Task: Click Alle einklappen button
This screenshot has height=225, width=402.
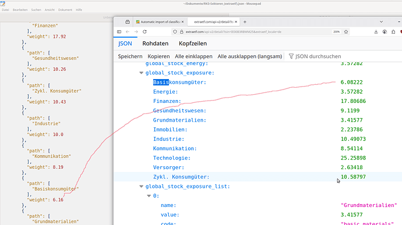Action: (193, 56)
